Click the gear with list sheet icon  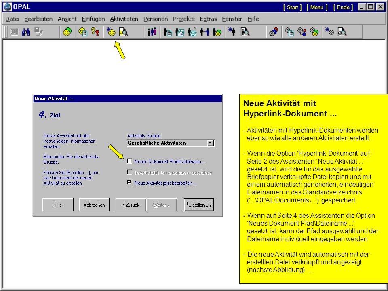[289, 32]
